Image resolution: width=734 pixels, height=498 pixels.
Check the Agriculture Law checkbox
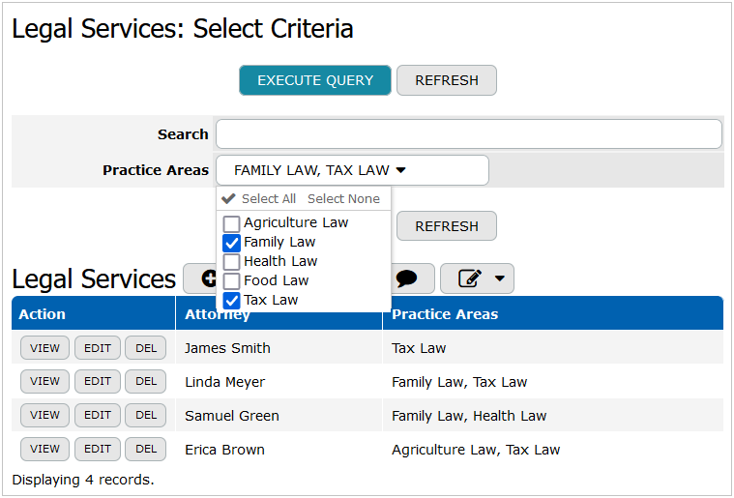point(231,223)
